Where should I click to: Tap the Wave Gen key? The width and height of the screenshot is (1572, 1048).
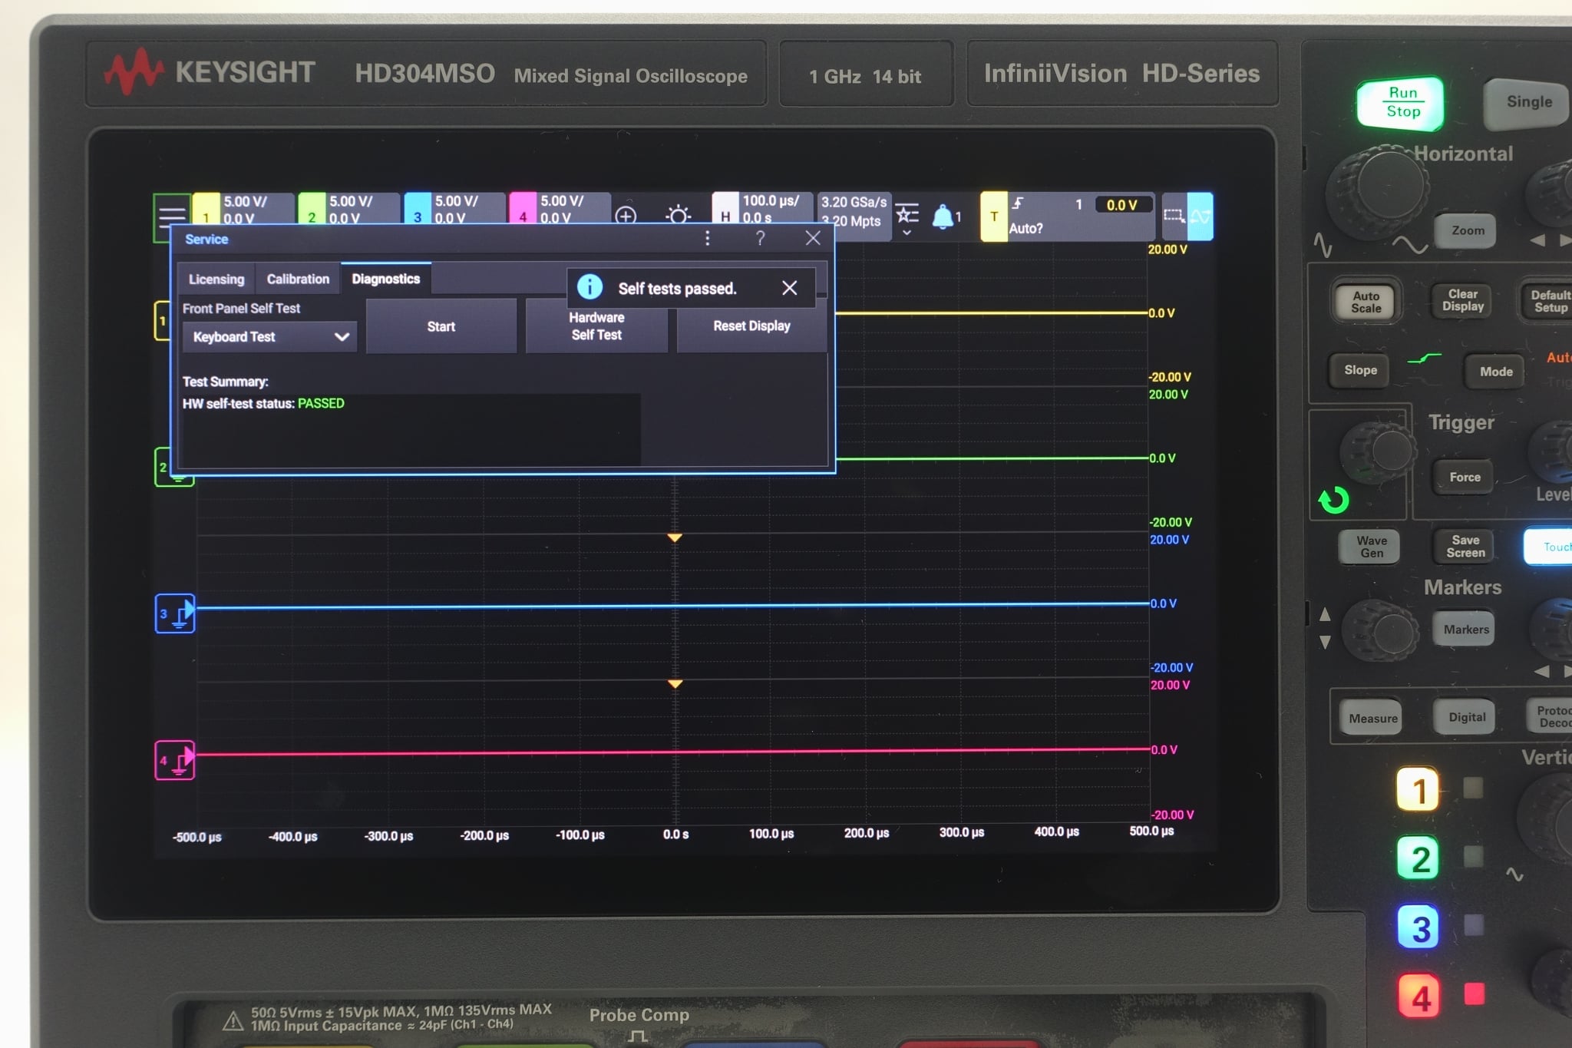coord(1371,547)
